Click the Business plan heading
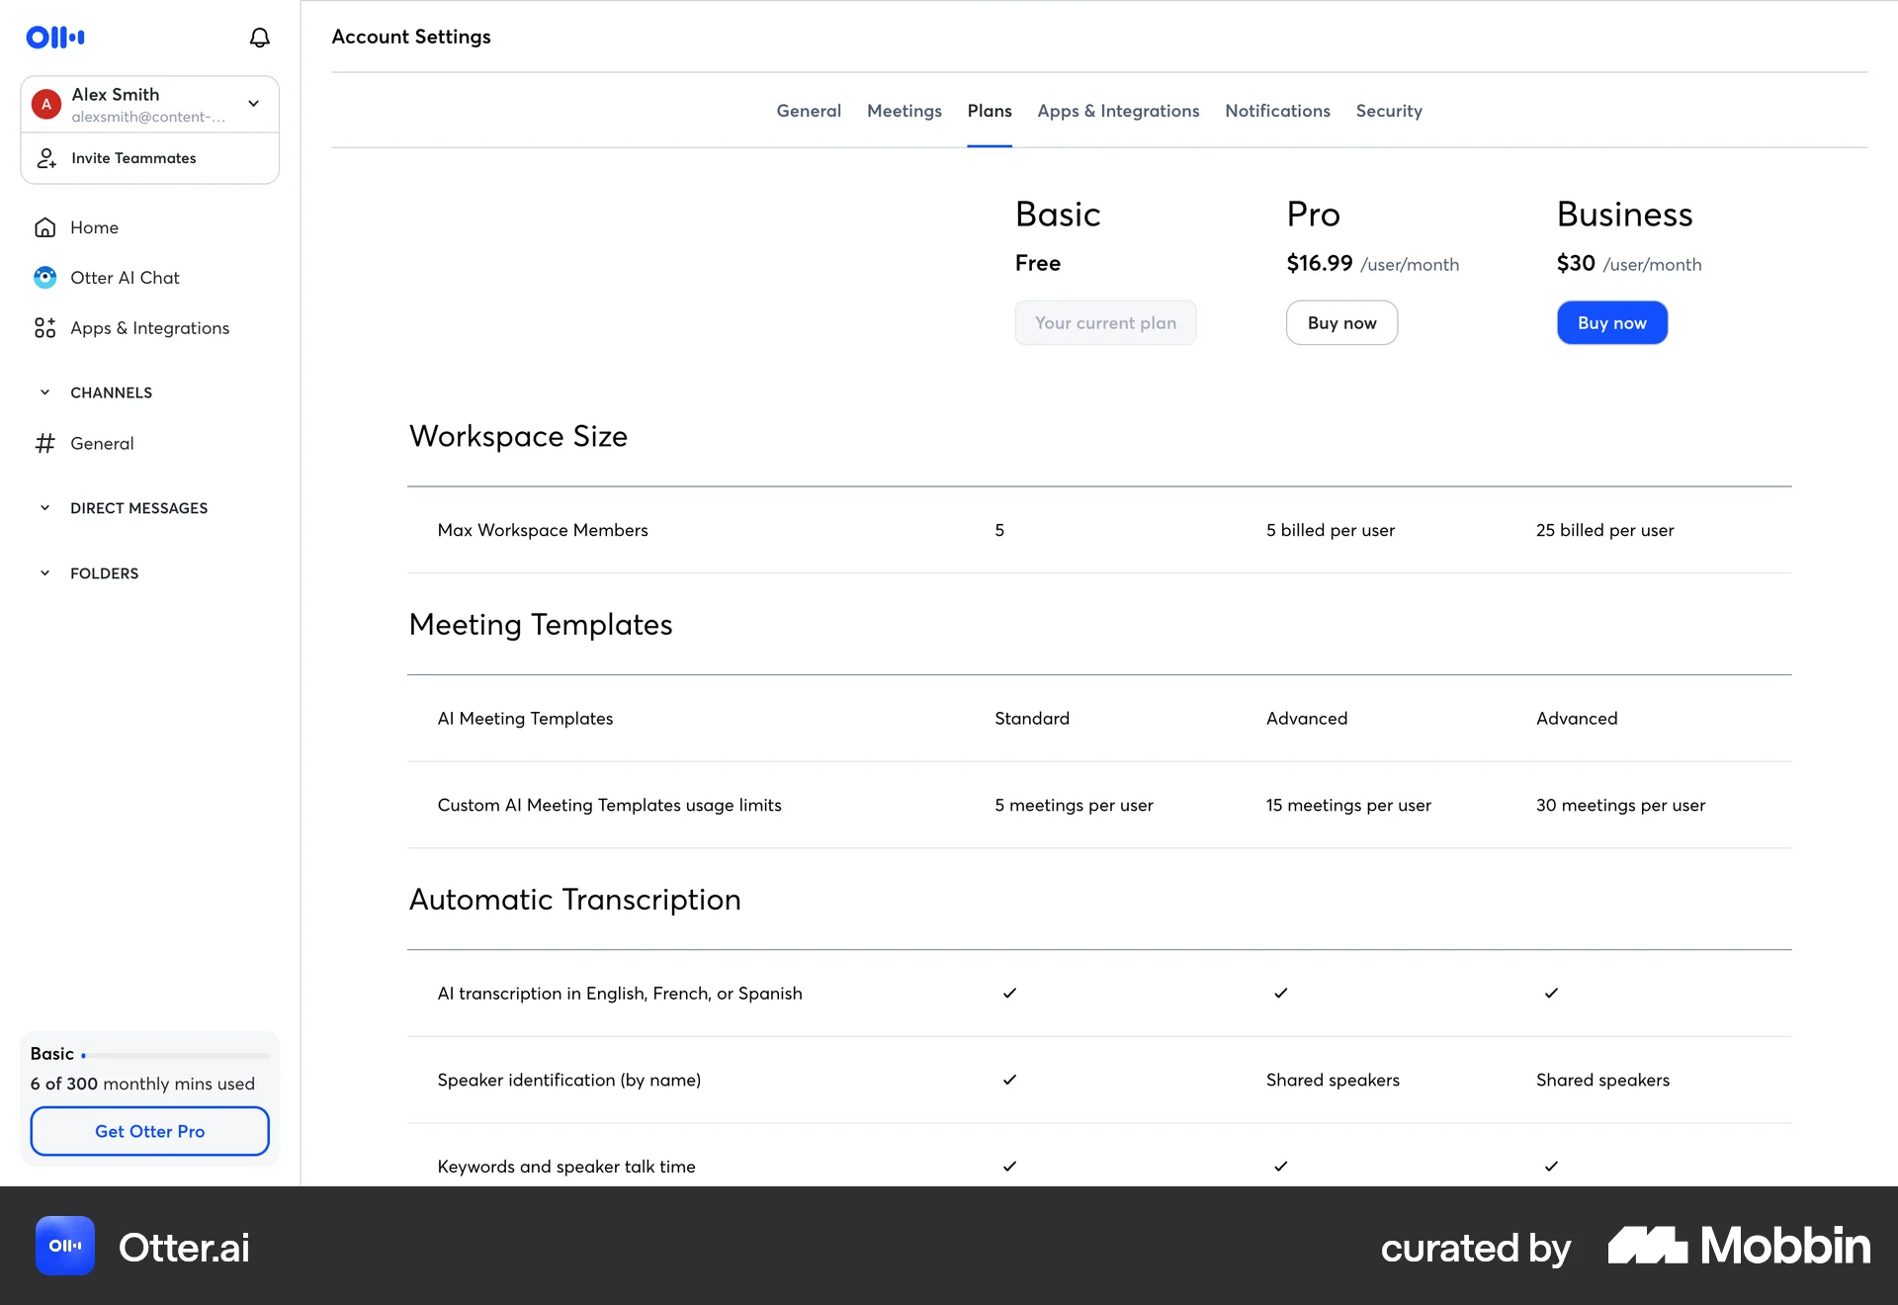The image size is (1898, 1305). click(1624, 215)
